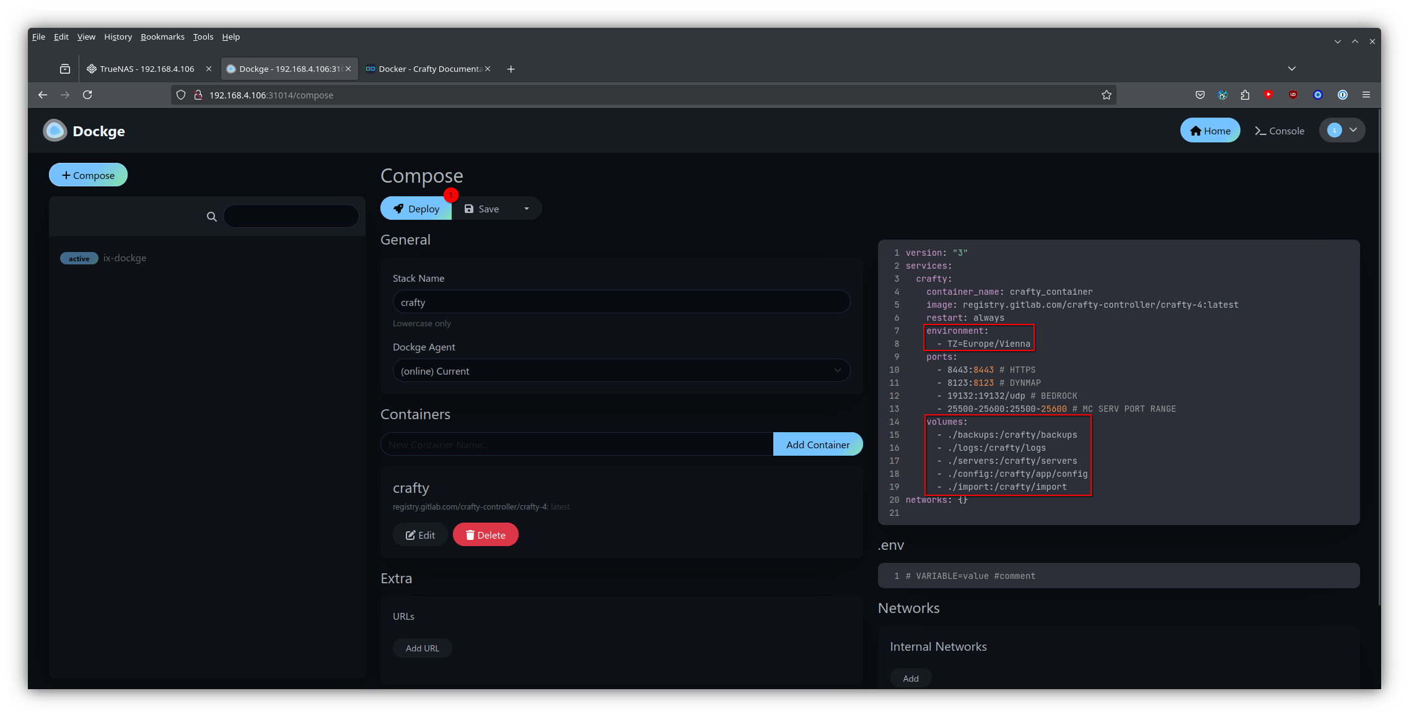
Task: Open the Dockge Agent dropdown
Action: coord(621,371)
